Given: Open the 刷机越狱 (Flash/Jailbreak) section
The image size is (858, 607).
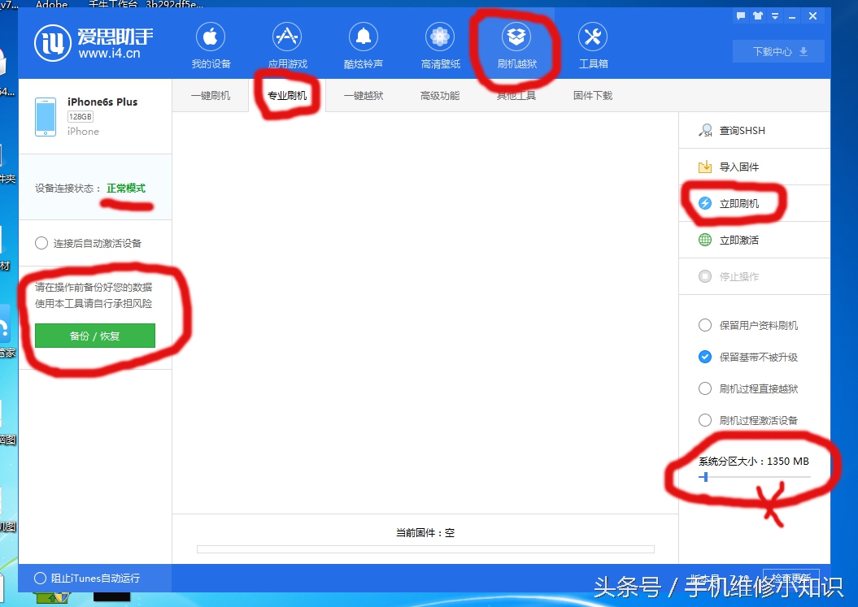Looking at the screenshot, I should pos(516,45).
